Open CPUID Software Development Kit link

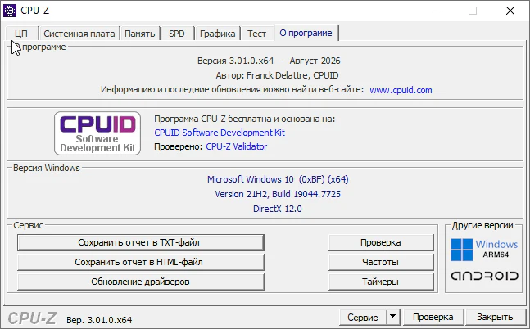[220, 133]
